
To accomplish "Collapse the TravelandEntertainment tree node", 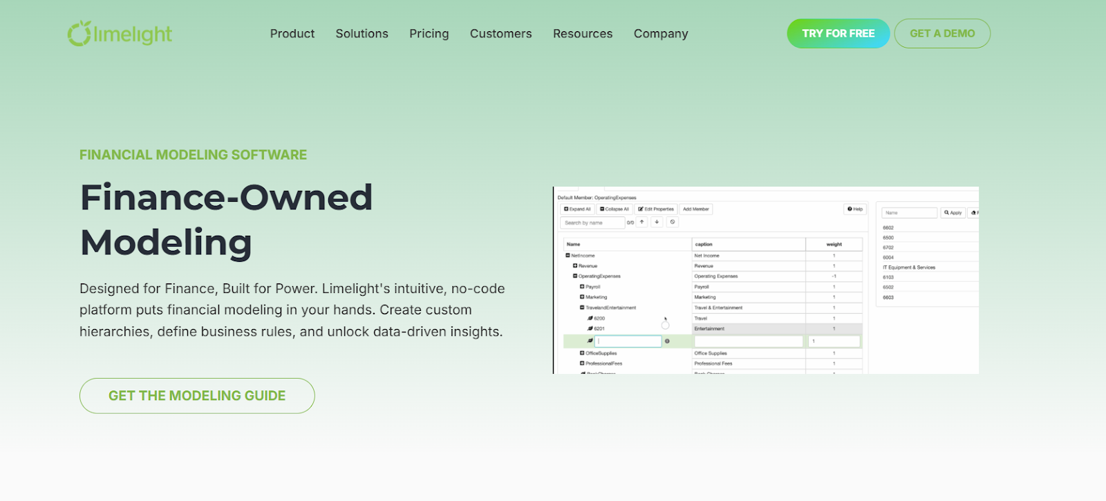I will (x=582, y=308).
